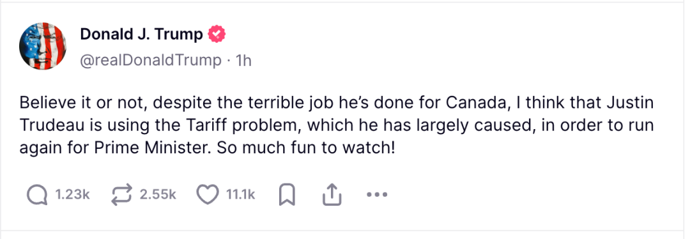The image size is (690, 239).
Task: Open the 1h post timestamp
Action: tap(244, 60)
